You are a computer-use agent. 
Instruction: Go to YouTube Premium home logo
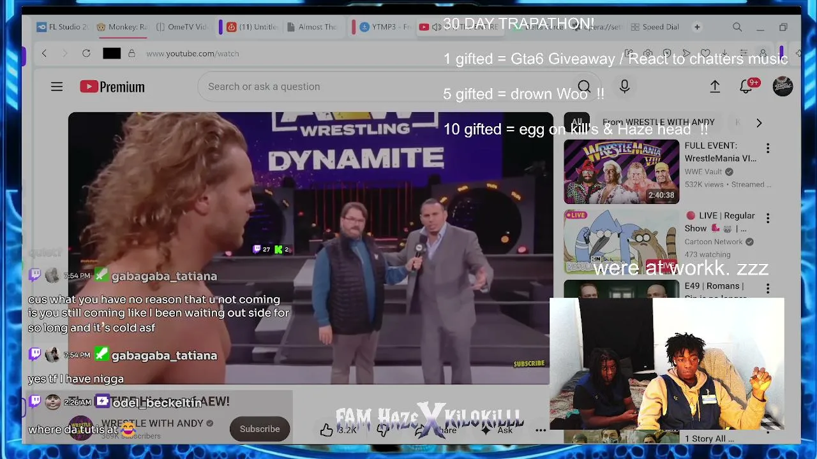112,87
